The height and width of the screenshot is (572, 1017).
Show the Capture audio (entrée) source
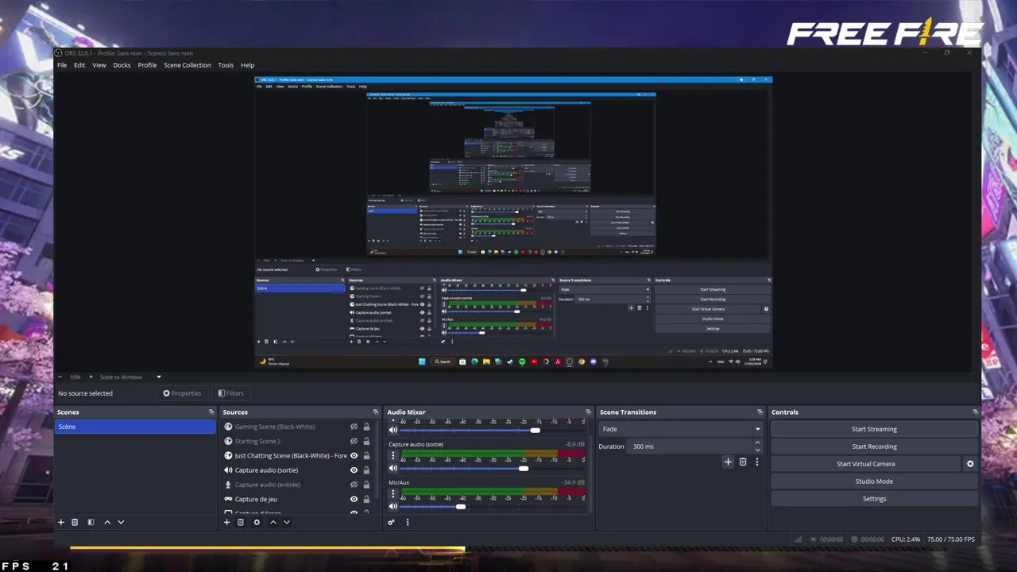[x=354, y=485]
